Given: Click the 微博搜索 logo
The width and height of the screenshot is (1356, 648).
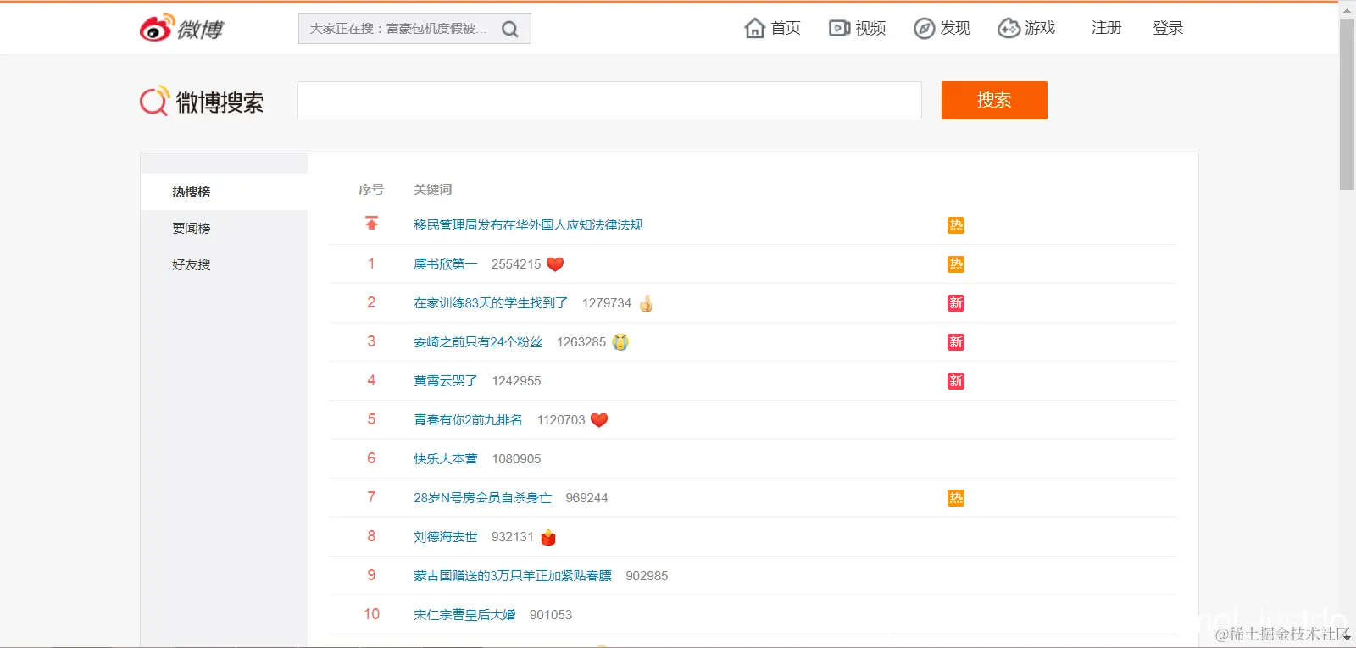Looking at the screenshot, I should 202,102.
